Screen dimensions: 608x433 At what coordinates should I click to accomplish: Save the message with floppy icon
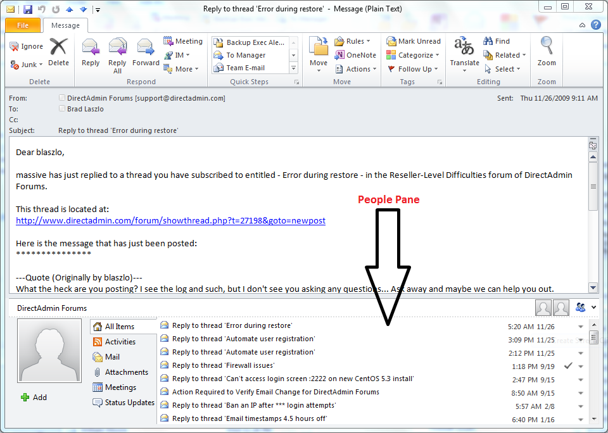pos(27,9)
